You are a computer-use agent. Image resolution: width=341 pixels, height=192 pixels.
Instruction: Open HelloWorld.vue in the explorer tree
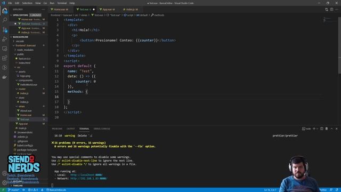[28, 85]
